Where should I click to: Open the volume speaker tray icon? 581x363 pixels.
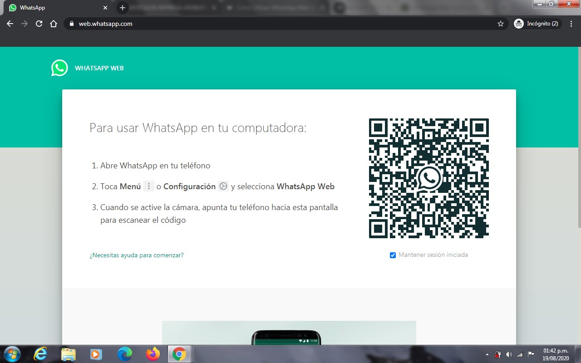(x=509, y=354)
